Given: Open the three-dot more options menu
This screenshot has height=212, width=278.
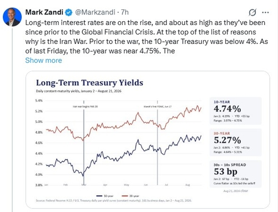Looking at the screenshot, I should tap(265, 12).
